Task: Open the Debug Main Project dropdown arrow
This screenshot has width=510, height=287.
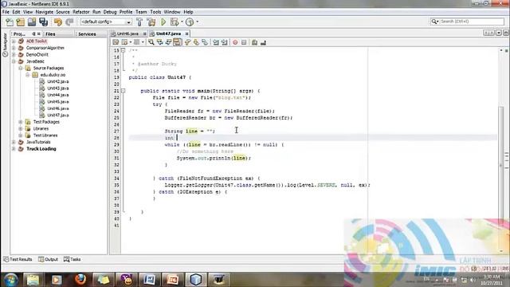Action: pos(182,22)
